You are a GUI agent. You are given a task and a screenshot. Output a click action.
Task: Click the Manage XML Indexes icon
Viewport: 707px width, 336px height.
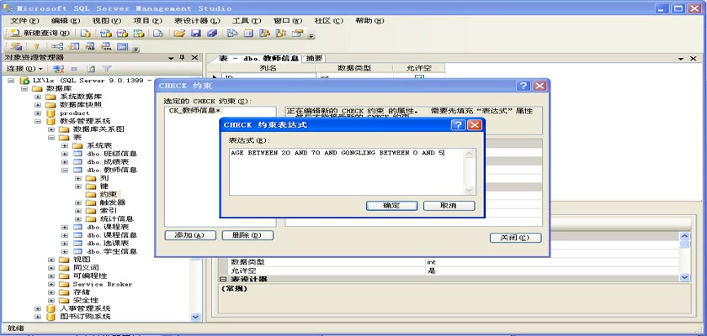(x=106, y=46)
